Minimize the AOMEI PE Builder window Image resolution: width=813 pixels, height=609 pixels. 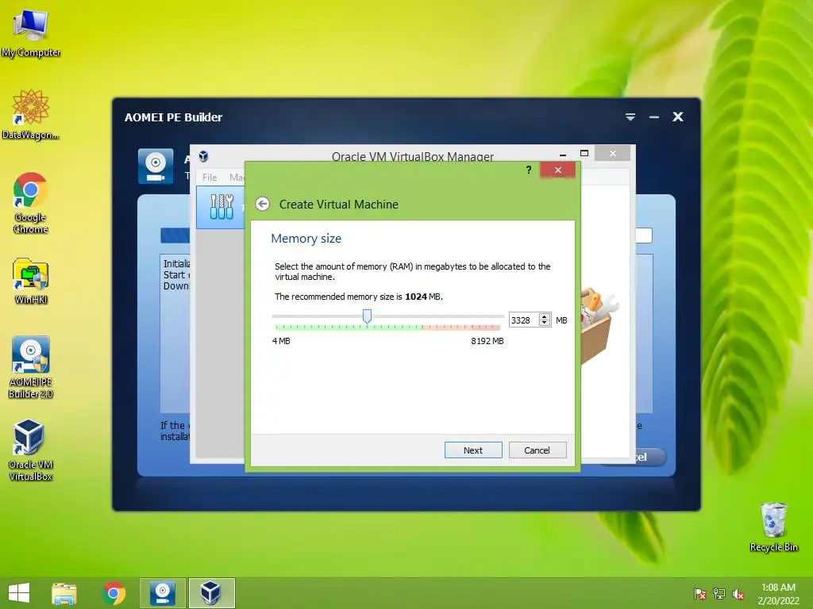click(654, 117)
